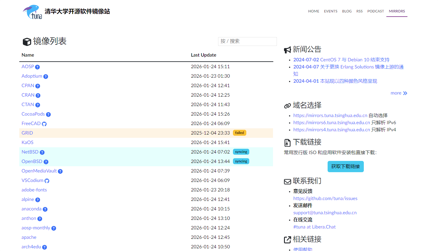Click the failed status badge on GRID

[239, 133]
